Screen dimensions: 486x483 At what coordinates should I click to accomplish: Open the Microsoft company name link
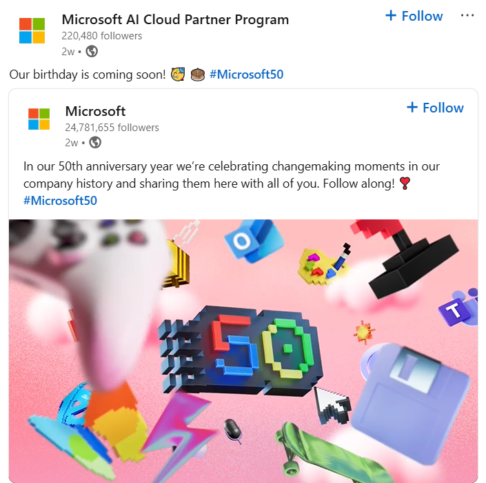tap(95, 111)
